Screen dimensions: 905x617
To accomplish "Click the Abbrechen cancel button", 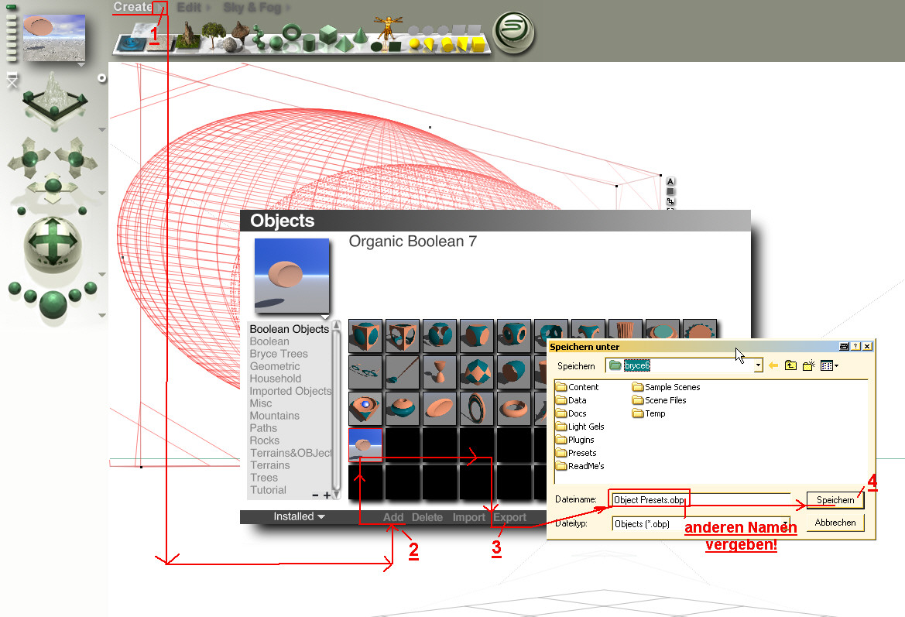I will pos(835,523).
